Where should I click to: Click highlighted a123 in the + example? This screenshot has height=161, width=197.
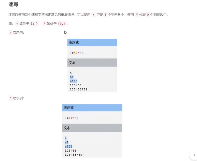click(74, 81)
